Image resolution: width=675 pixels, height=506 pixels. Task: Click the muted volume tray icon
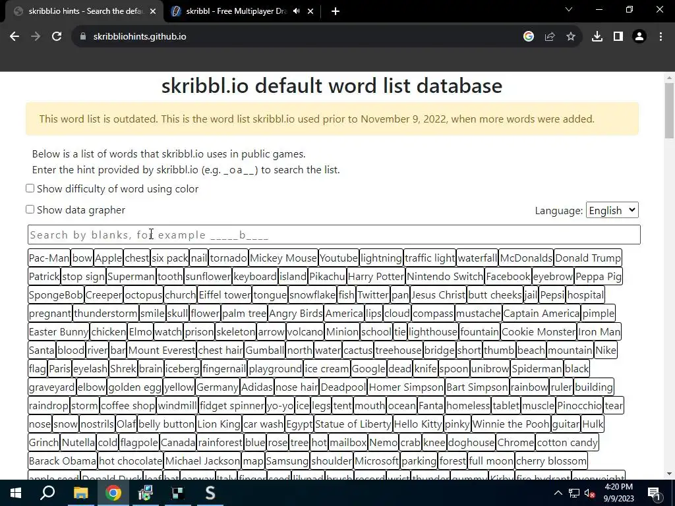coord(590,493)
